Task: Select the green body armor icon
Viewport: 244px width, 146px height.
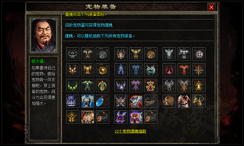Action: point(88,85)
